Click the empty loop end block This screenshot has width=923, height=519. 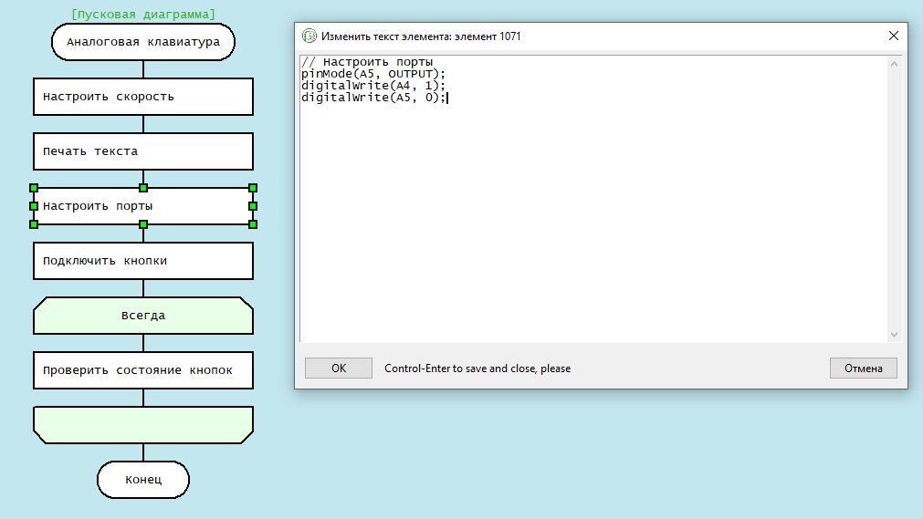coord(143,425)
